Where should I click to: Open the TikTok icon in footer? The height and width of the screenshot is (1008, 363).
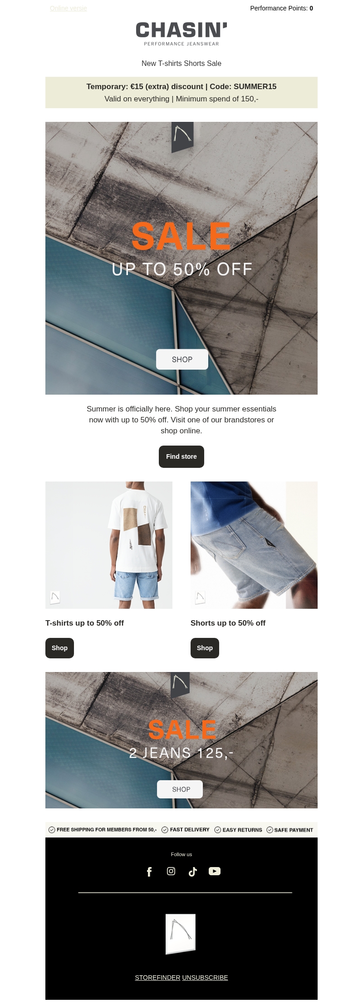pyautogui.click(x=193, y=871)
